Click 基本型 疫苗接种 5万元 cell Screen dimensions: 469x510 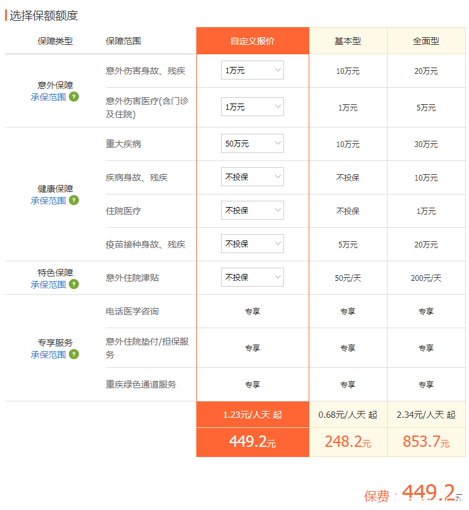(348, 245)
